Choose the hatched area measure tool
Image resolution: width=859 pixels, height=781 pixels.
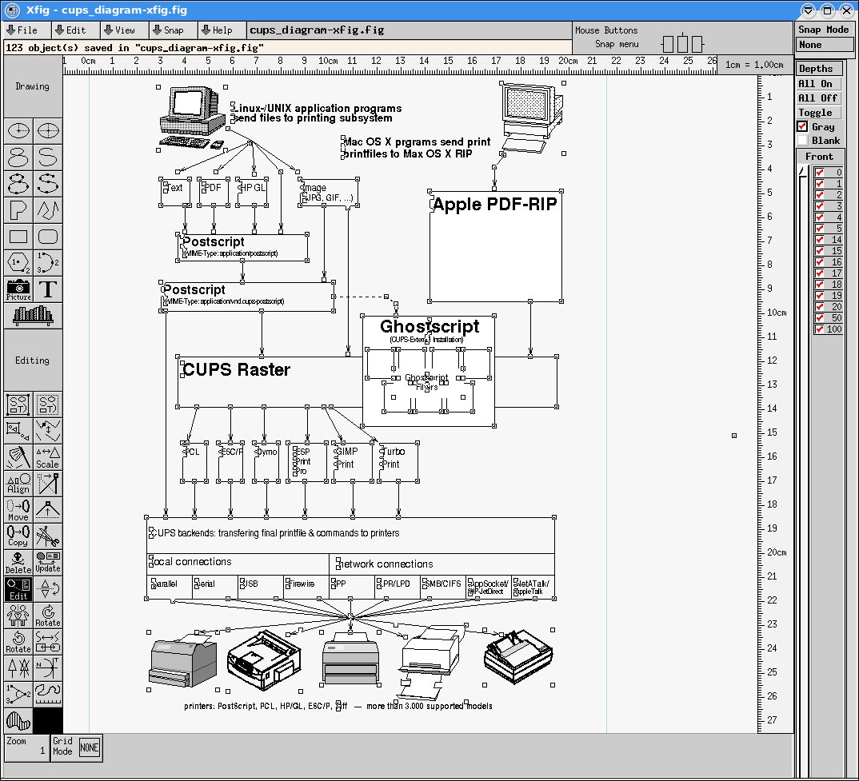click(18, 720)
